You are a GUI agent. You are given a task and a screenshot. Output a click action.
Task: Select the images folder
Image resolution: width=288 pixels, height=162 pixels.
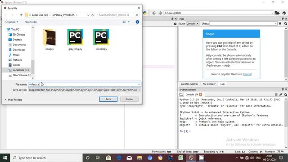[49, 40]
